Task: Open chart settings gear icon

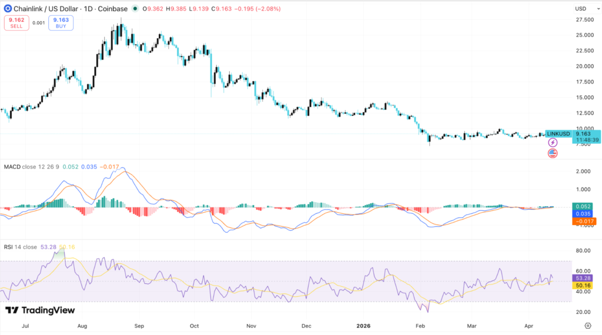Action: click(588, 326)
